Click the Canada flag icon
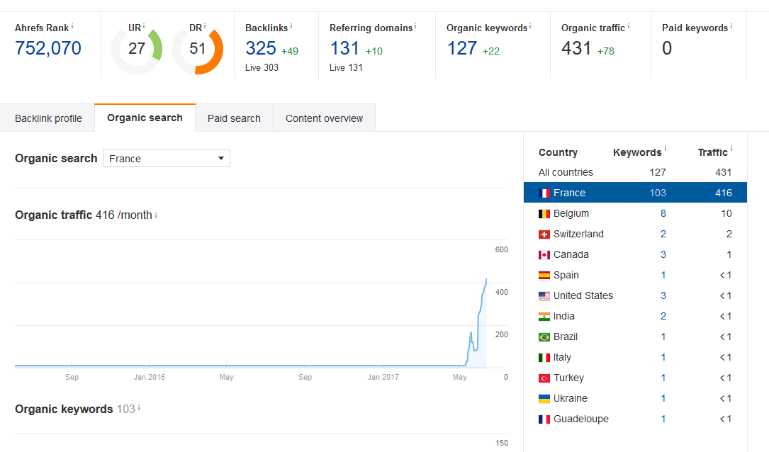 tap(544, 255)
